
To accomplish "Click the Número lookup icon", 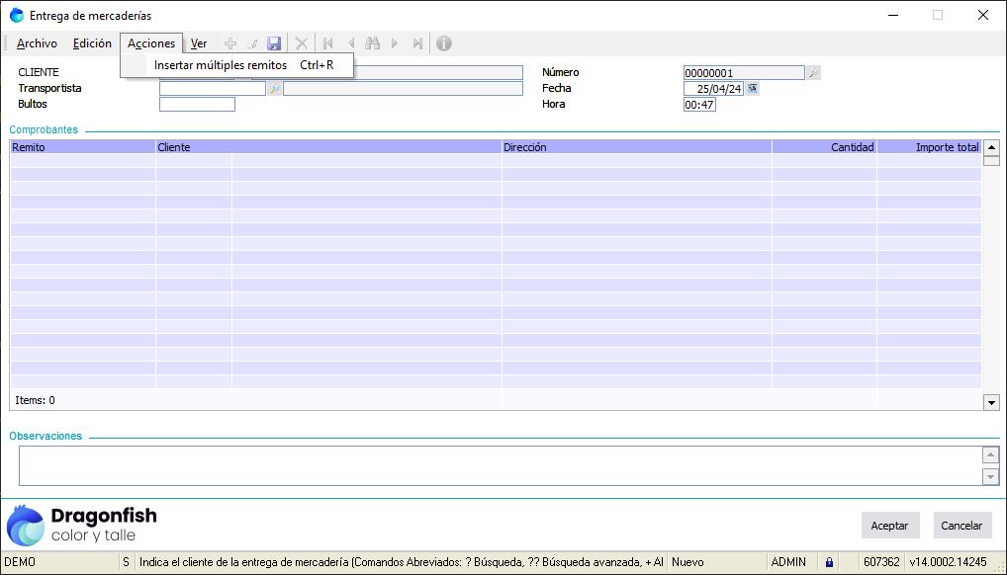I will coord(814,72).
